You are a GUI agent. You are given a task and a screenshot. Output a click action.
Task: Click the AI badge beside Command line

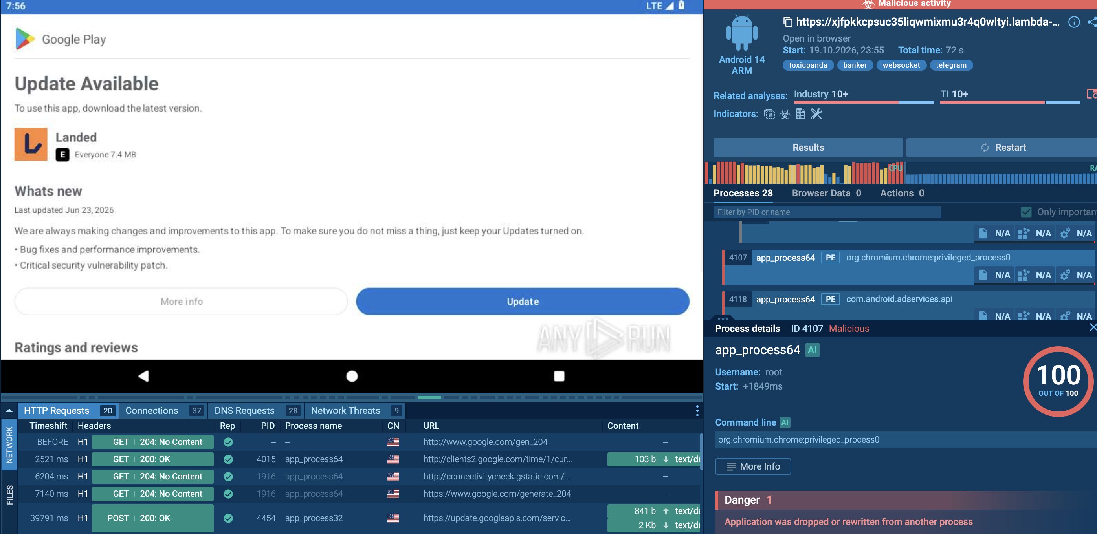tap(784, 422)
